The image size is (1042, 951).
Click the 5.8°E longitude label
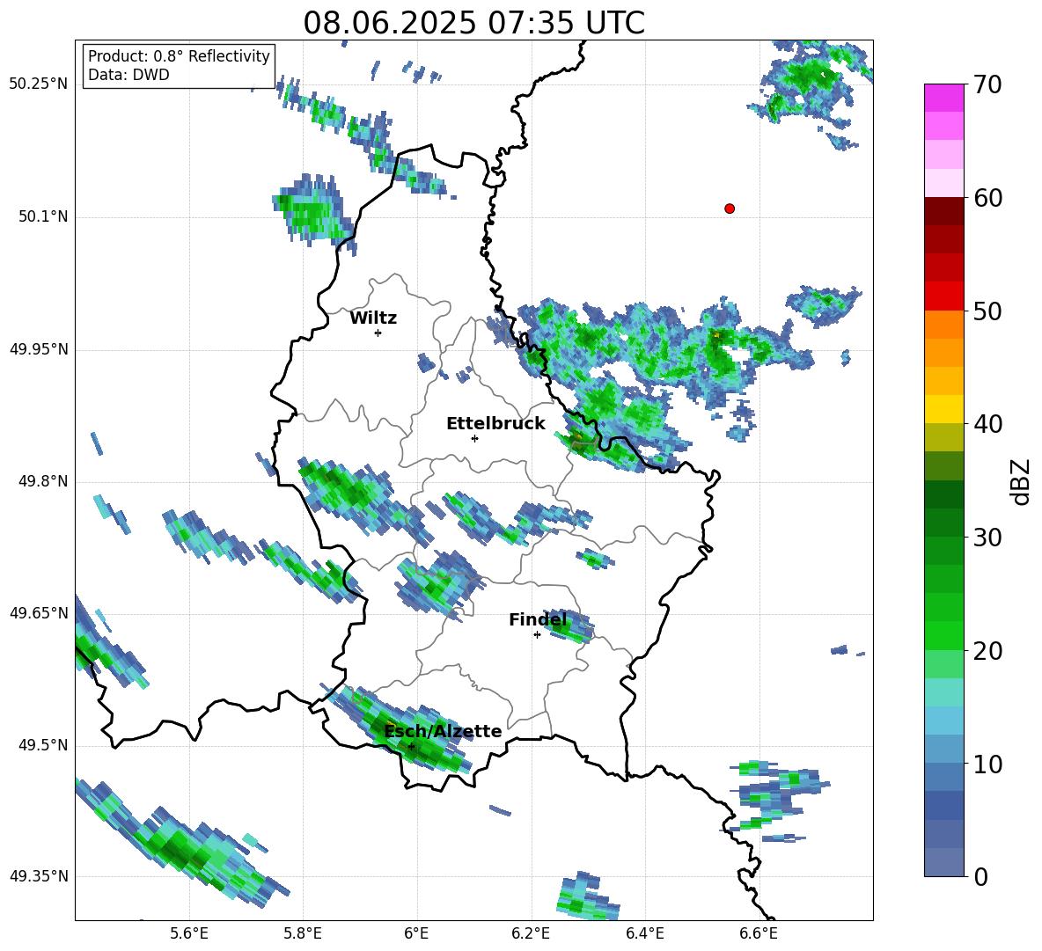303,933
